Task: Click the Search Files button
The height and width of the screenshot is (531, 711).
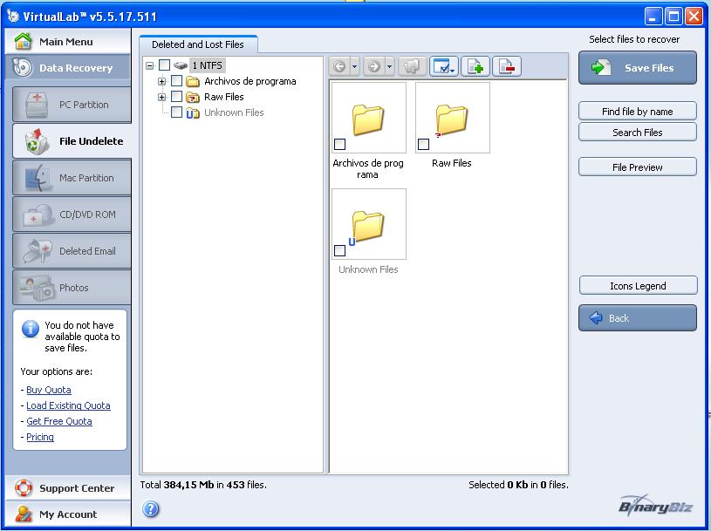Action: [638, 133]
